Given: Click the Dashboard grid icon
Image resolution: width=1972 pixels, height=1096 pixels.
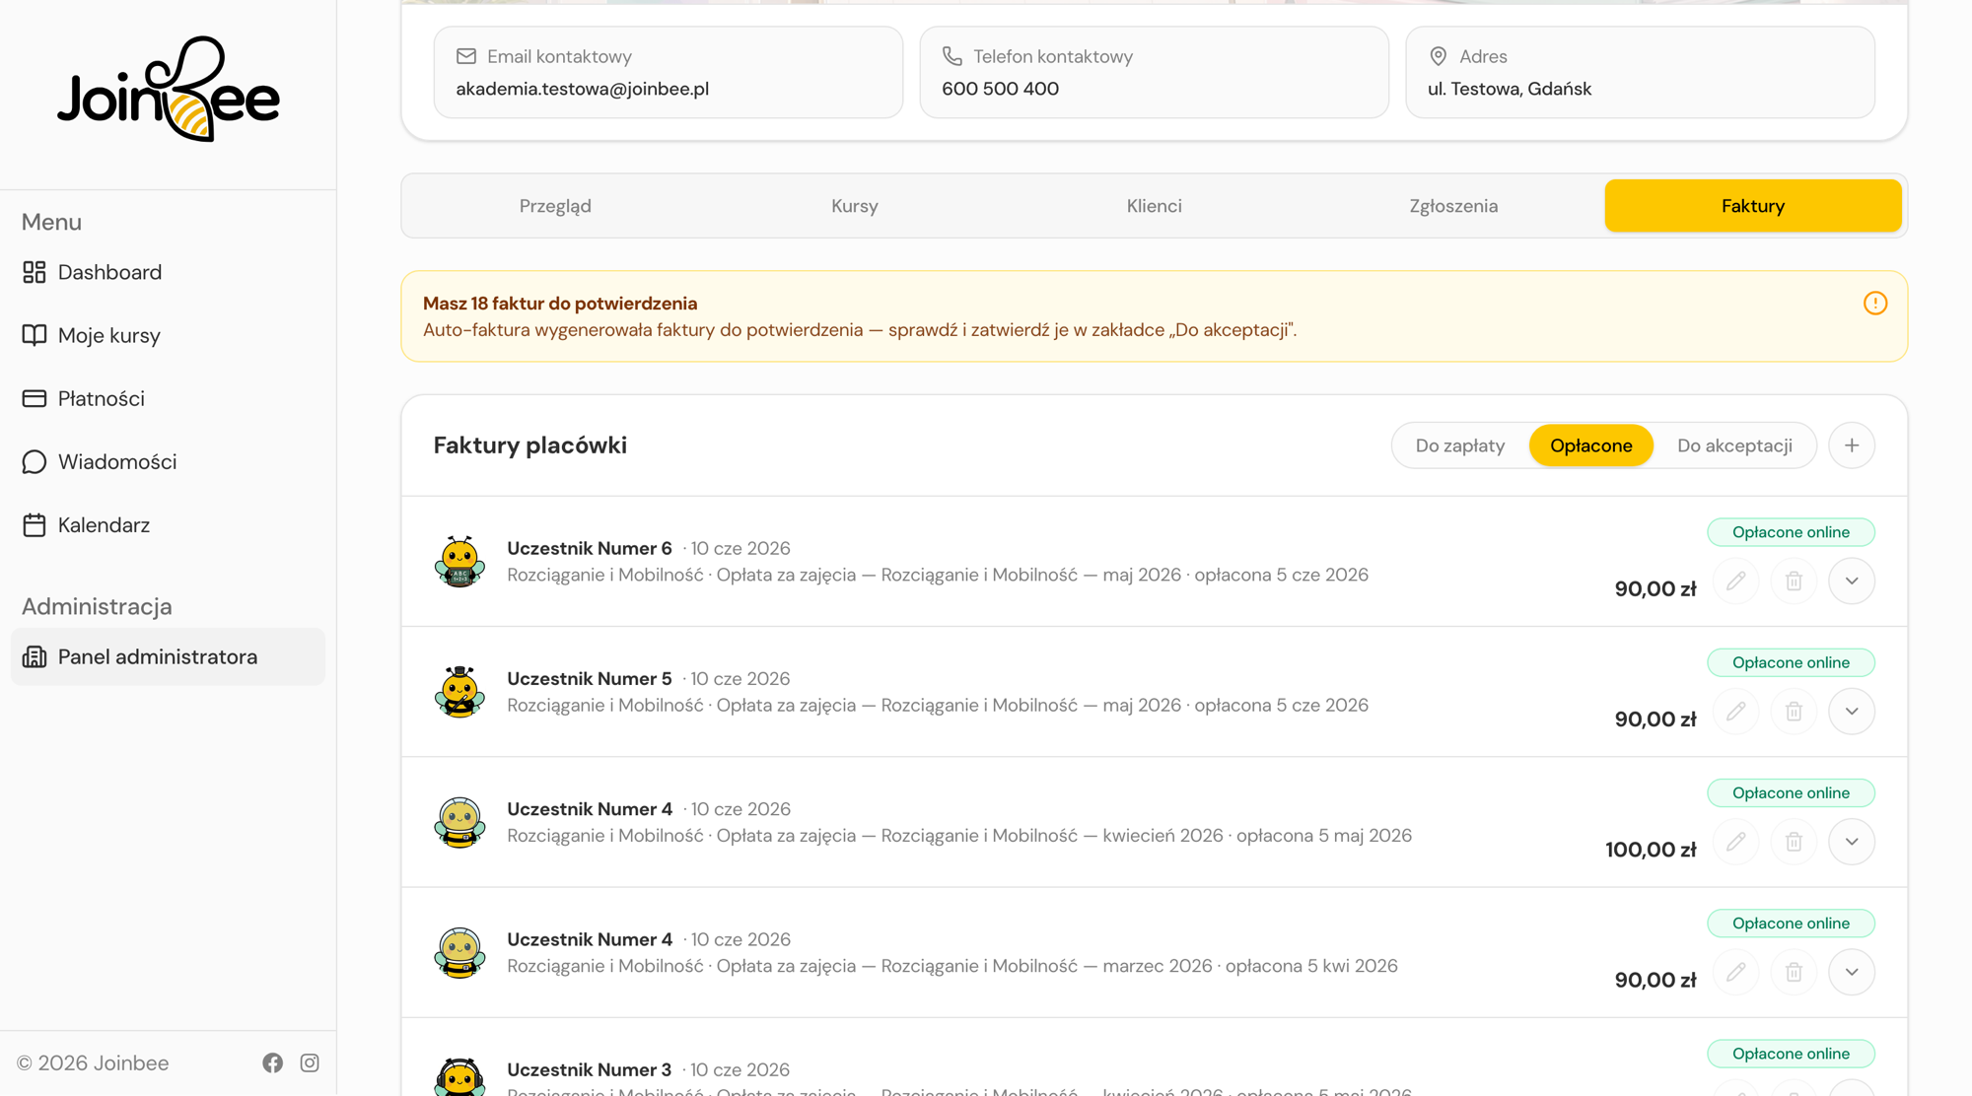Looking at the screenshot, I should pyautogui.click(x=35, y=272).
